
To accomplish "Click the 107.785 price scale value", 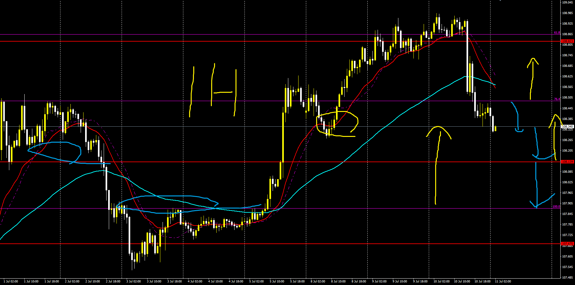I will (568, 225).
